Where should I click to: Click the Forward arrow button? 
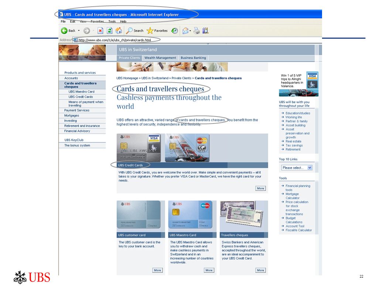pos(86,31)
